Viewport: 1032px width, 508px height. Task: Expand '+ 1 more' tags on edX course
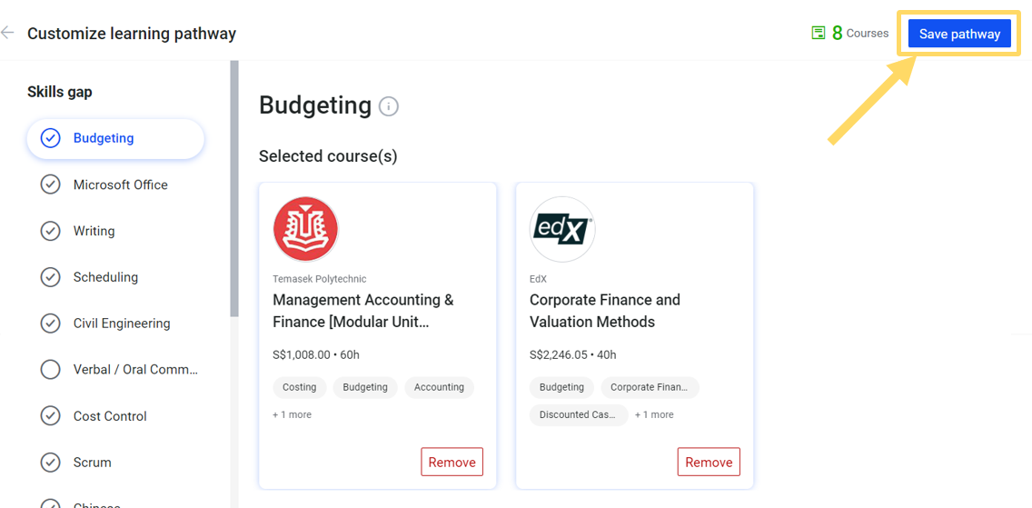[654, 414]
